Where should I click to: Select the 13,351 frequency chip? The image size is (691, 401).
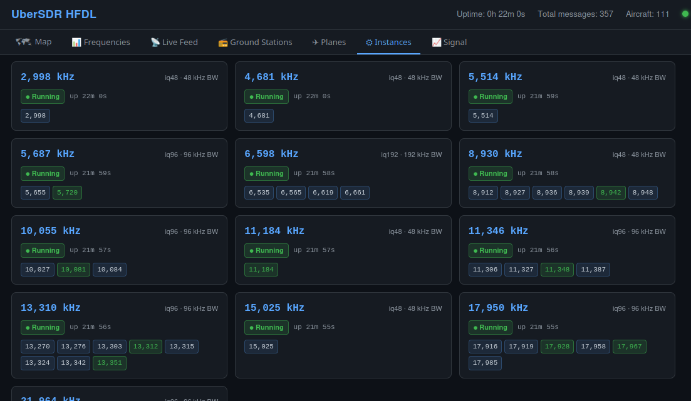(x=110, y=363)
